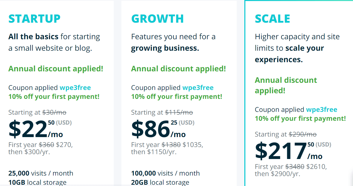Click 'then $2900/yr.' Scale renewal text
Screen dimensions: 353x186
[278, 174]
